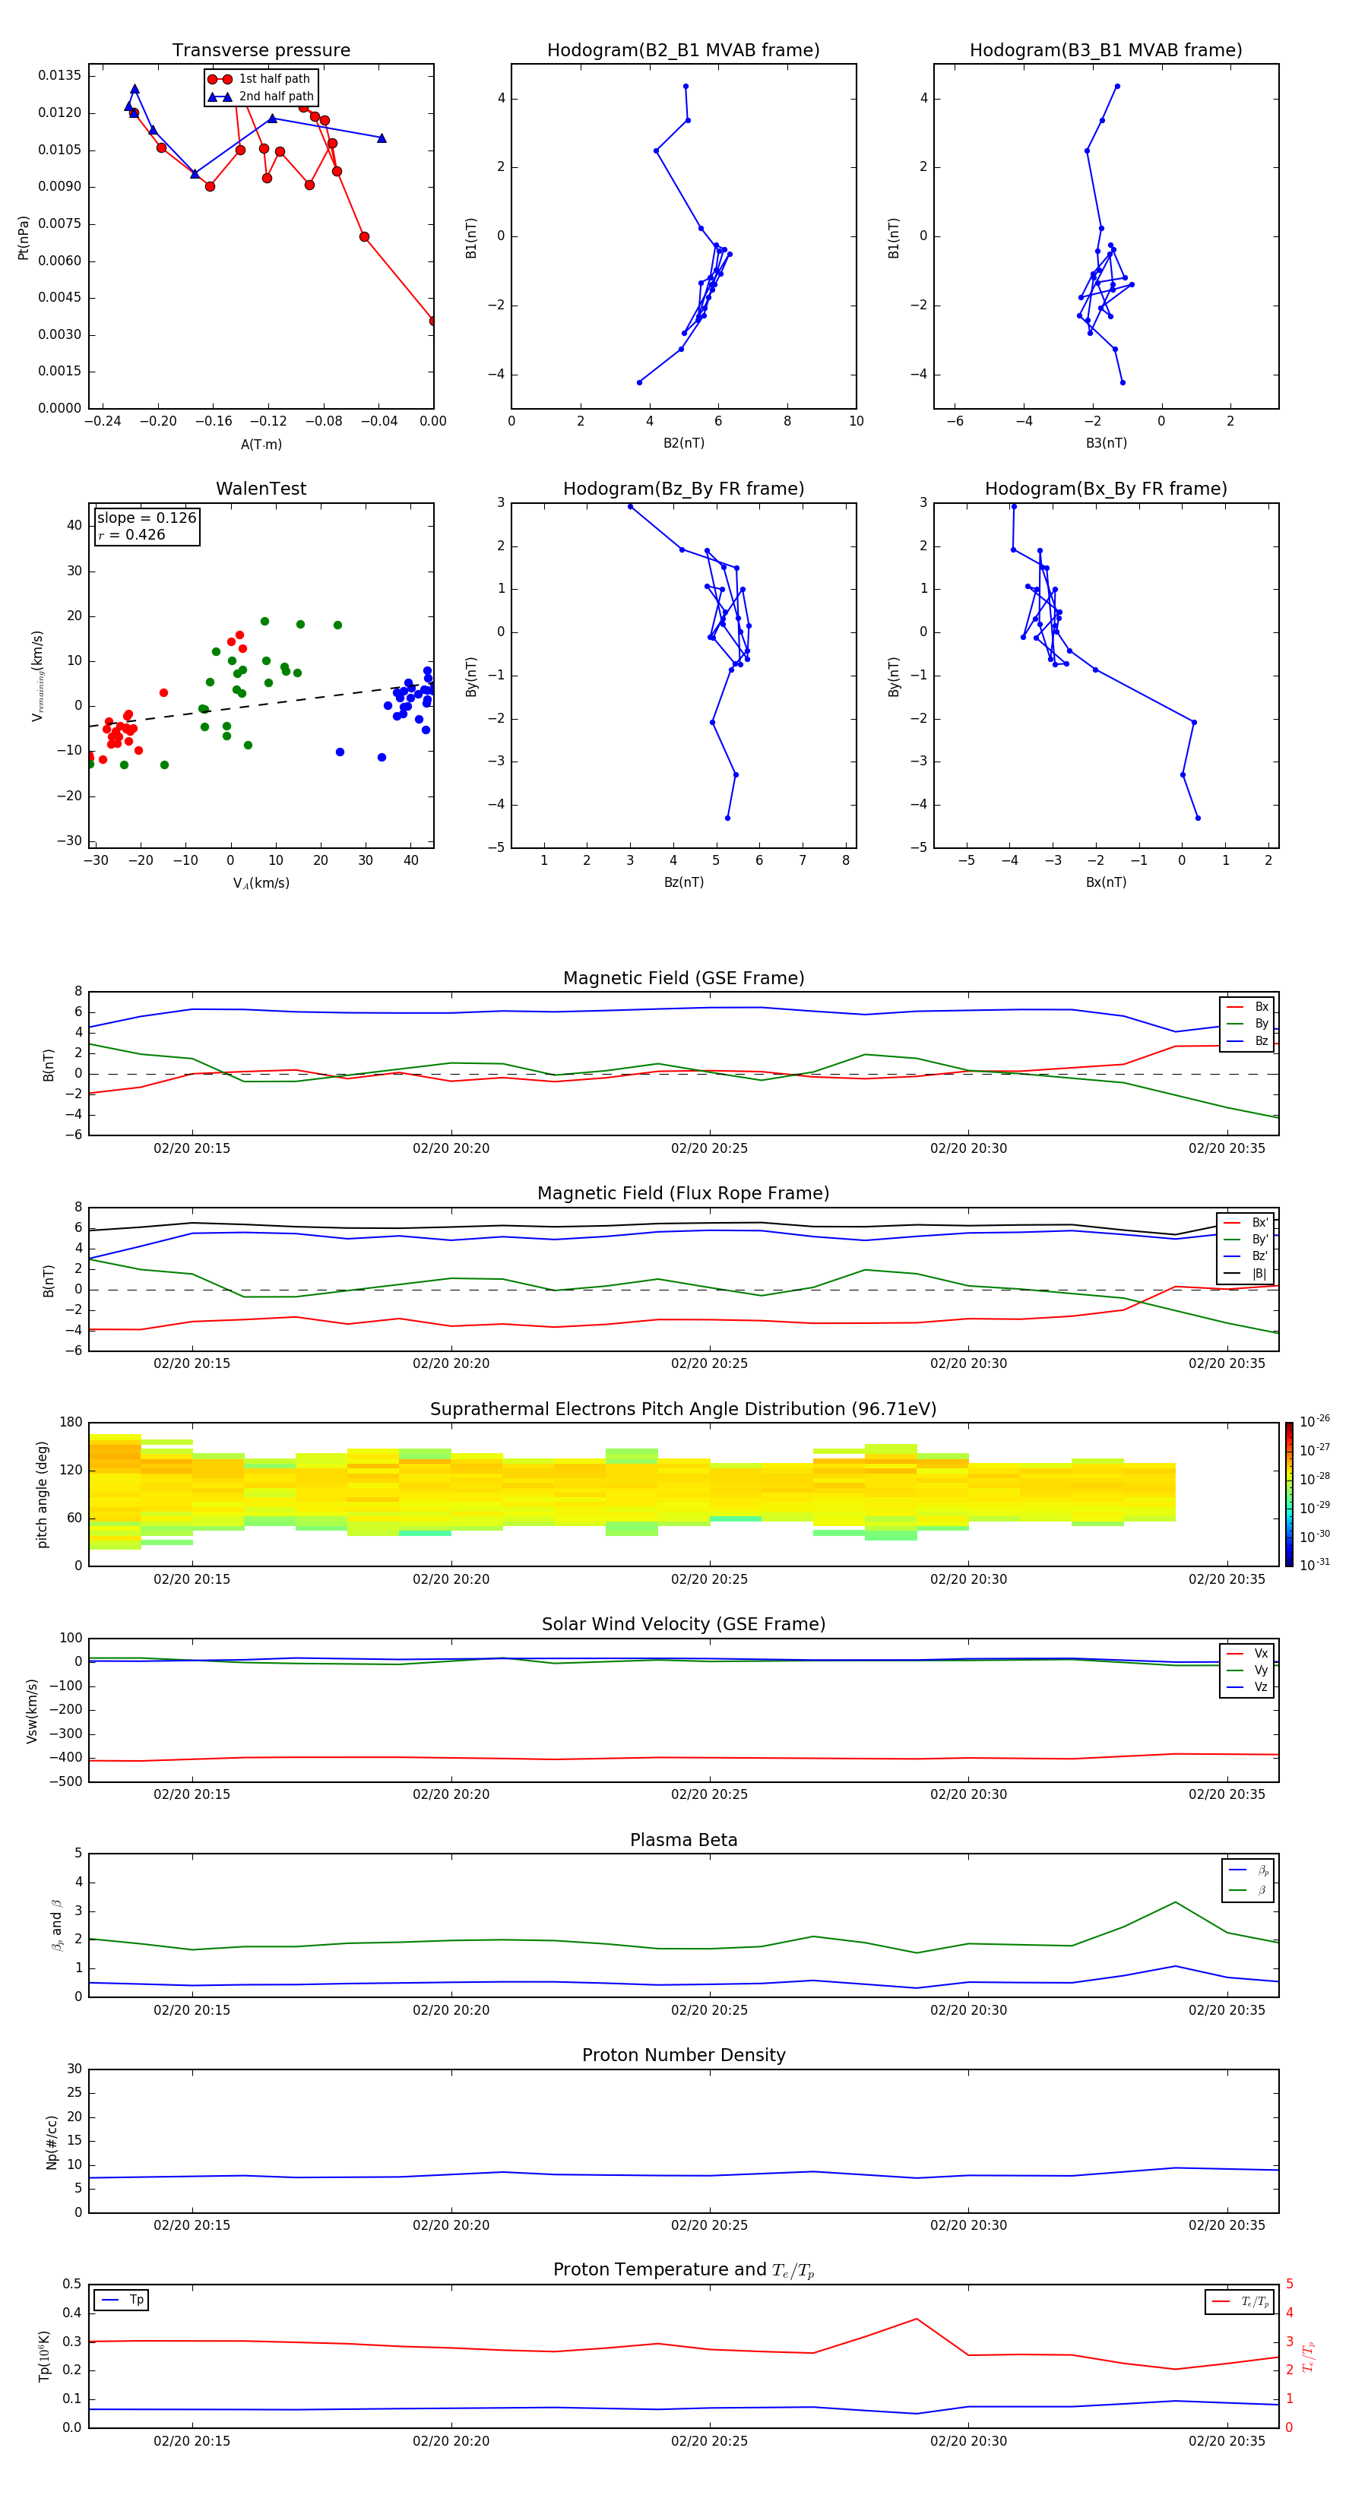The height and width of the screenshot is (2508, 1368).
Task: Click the 'slope = 0.126' annotation
Action: (x=147, y=518)
